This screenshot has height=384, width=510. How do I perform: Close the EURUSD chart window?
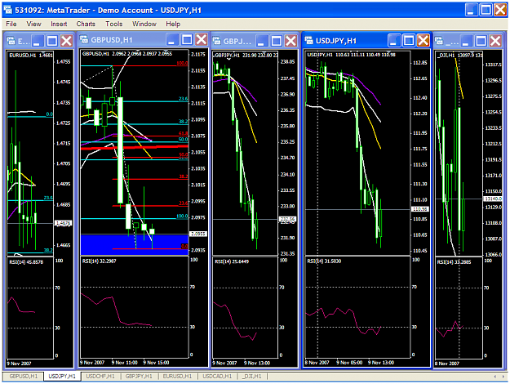[67, 41]
